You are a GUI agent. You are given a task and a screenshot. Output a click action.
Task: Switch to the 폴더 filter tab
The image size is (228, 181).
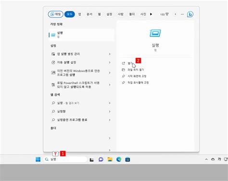point(132,14)
